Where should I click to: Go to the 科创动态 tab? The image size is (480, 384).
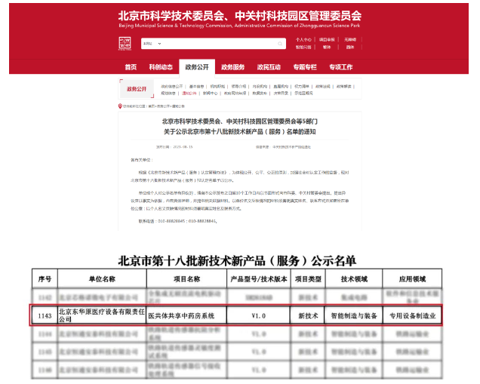click(161, 67)
